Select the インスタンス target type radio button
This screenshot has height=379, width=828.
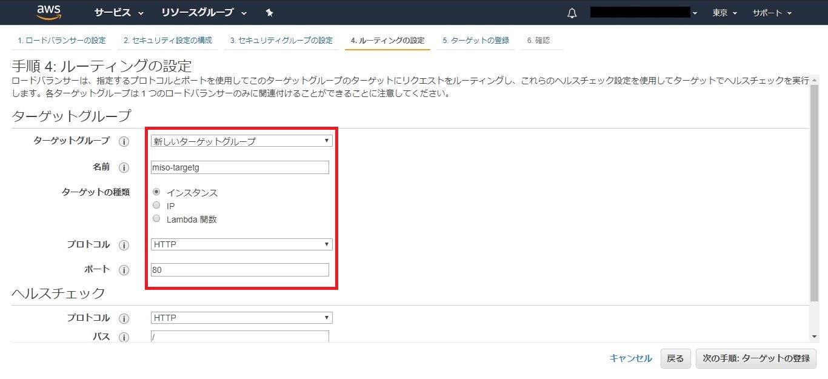pos(156,192)
